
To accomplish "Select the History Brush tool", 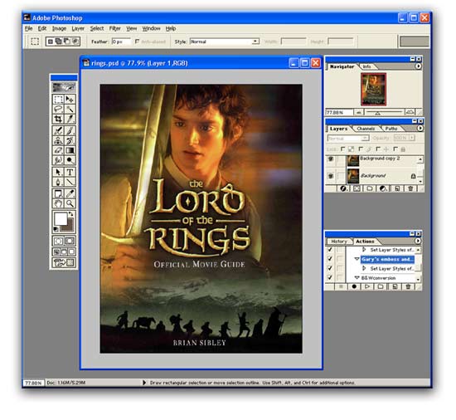I will click(70, 140).
